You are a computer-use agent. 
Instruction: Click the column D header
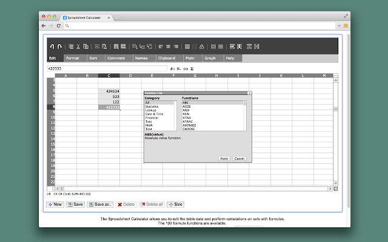pos(130,76)
